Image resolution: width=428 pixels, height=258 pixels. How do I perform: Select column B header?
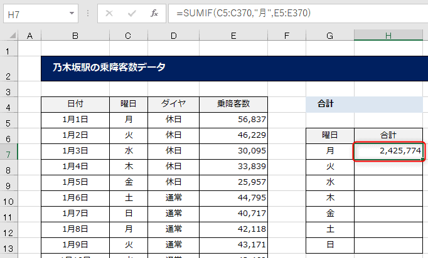[x=75, y=36]
